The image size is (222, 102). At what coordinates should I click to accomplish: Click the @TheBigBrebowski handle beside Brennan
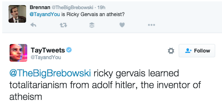[72, 7]
